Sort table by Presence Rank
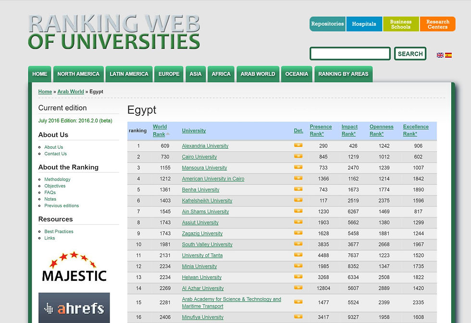The height and width of the screenshot is (323, 471). [x=321, y=131]
